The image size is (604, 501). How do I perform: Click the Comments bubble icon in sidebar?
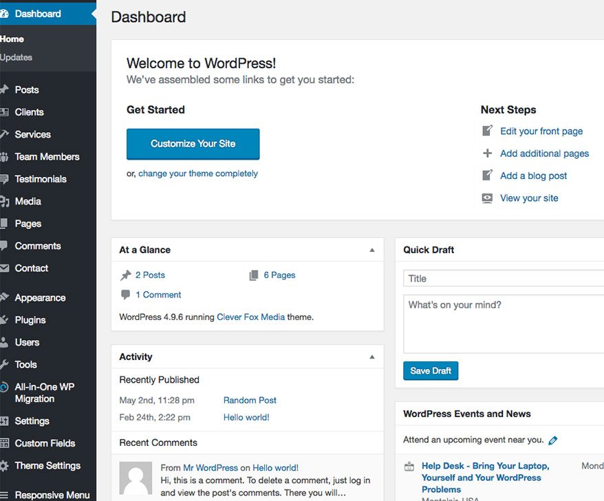coord(4,246)
